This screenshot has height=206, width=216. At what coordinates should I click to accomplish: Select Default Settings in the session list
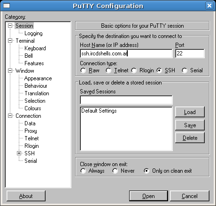click(99, 111)
